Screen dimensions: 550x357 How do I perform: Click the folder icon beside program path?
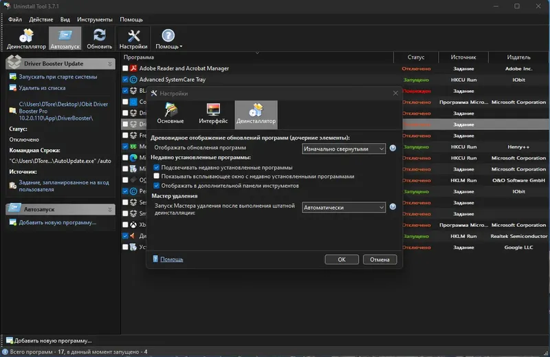coord(13,111)
